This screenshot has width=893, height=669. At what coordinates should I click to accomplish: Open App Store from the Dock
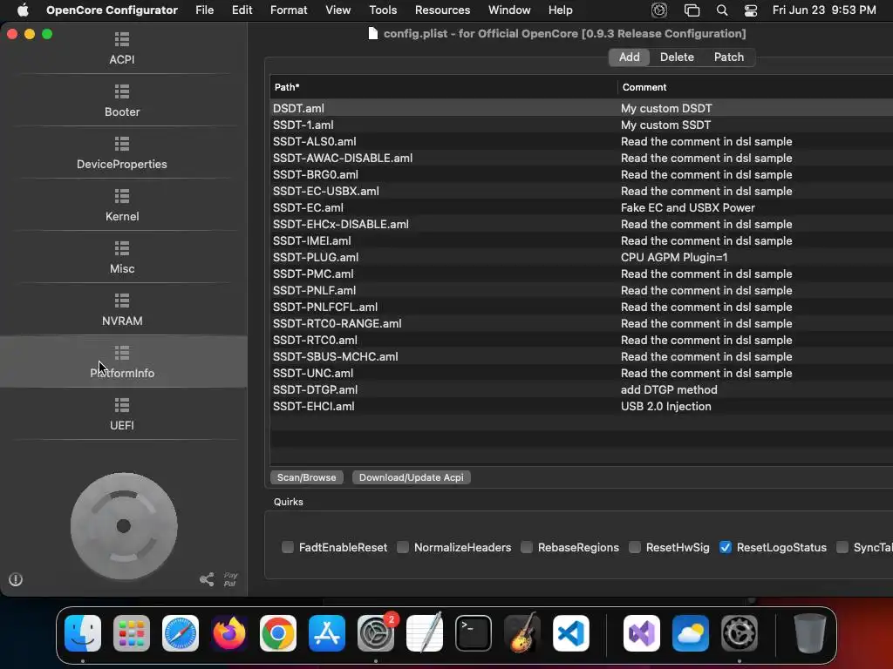tap(327, 633)
